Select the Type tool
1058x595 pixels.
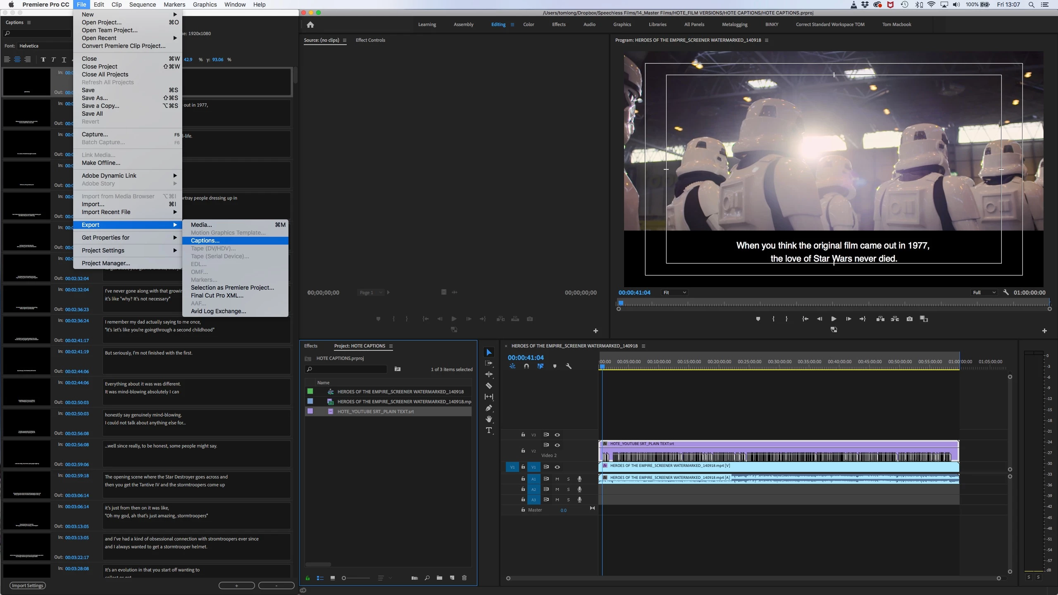point(489,430)
